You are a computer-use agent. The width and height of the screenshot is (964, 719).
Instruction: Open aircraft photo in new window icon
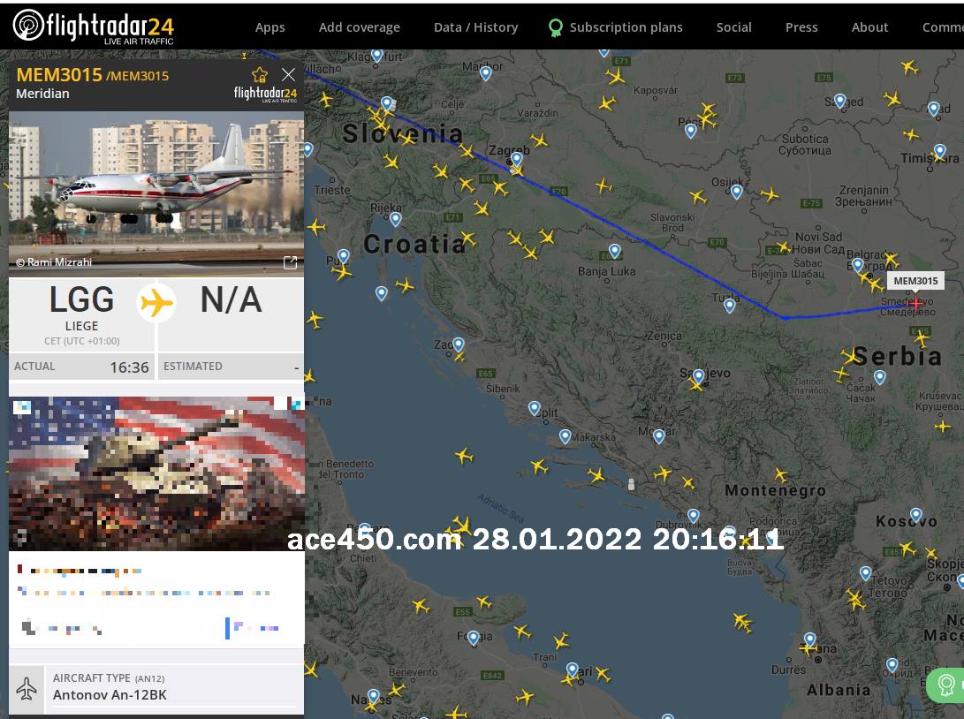290,262
